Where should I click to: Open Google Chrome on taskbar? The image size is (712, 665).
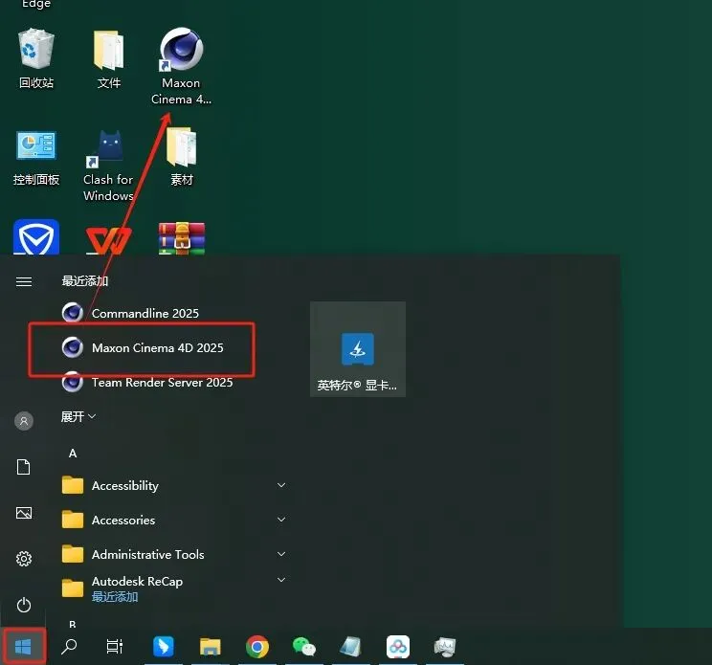[x=257, y=647]
